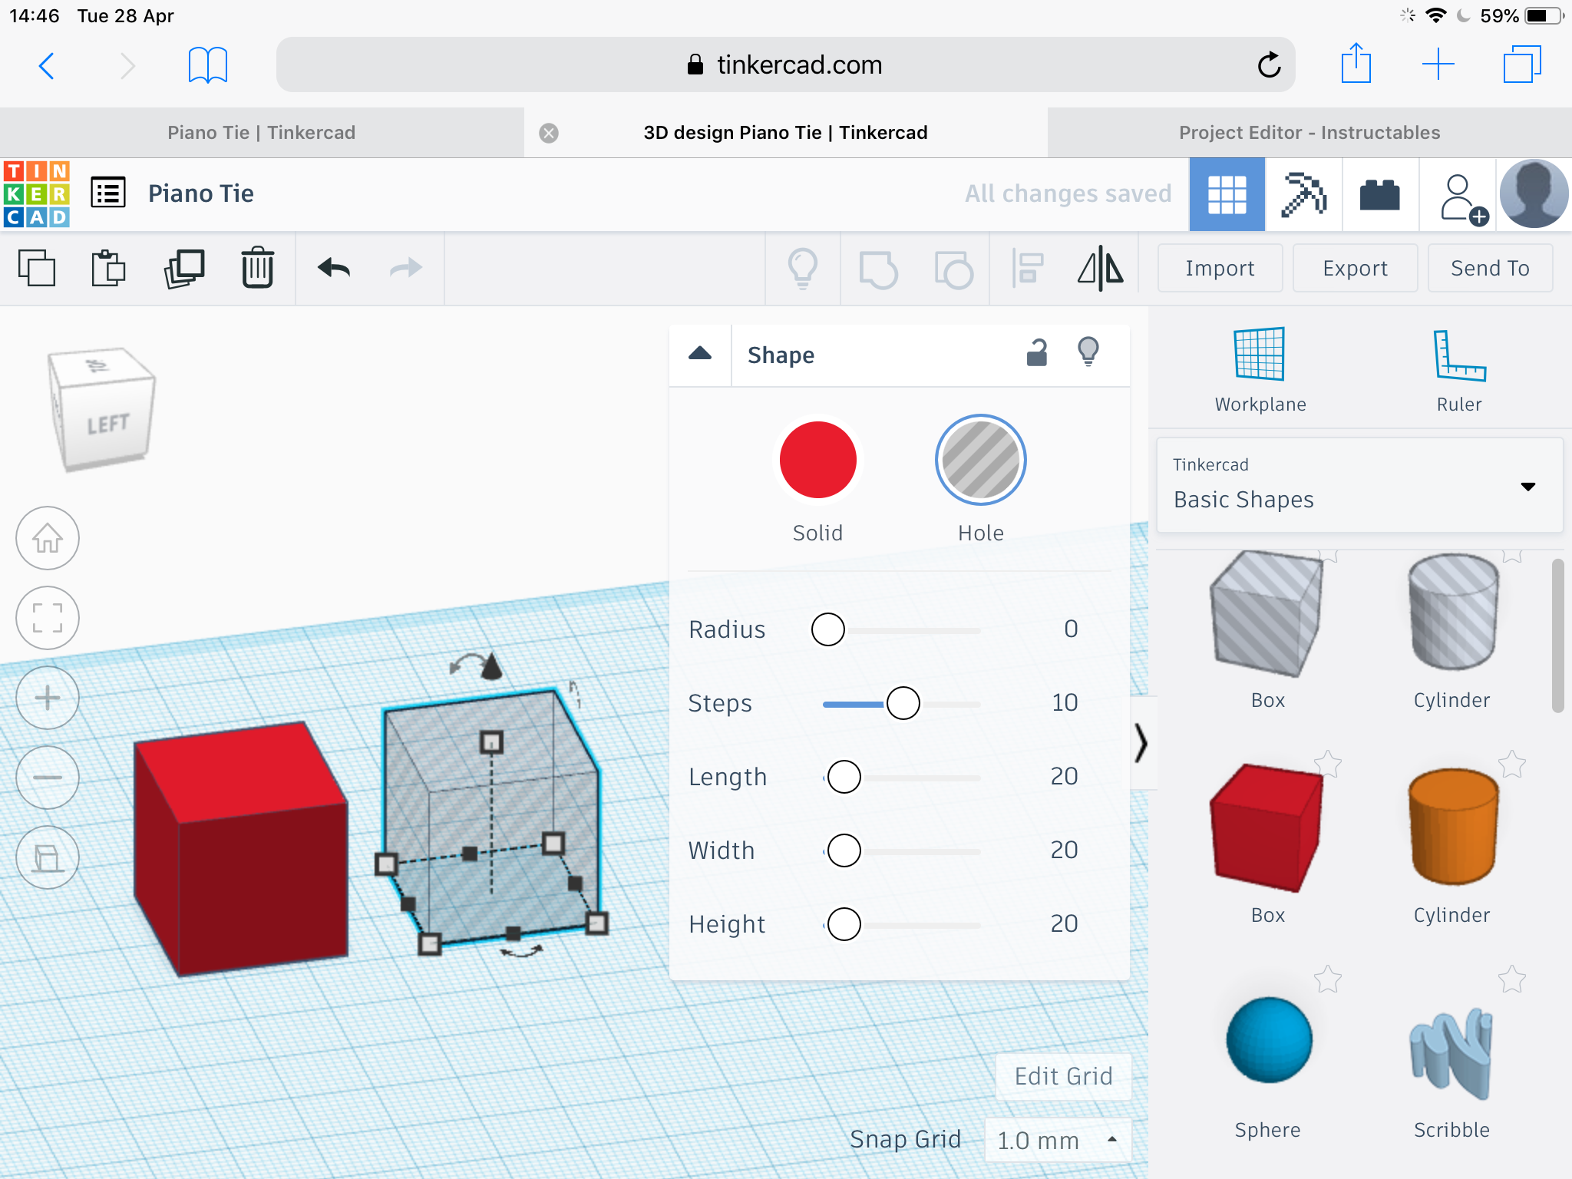Click the Paste clipboard icon

pyautogui.click(x=108, y=268)
